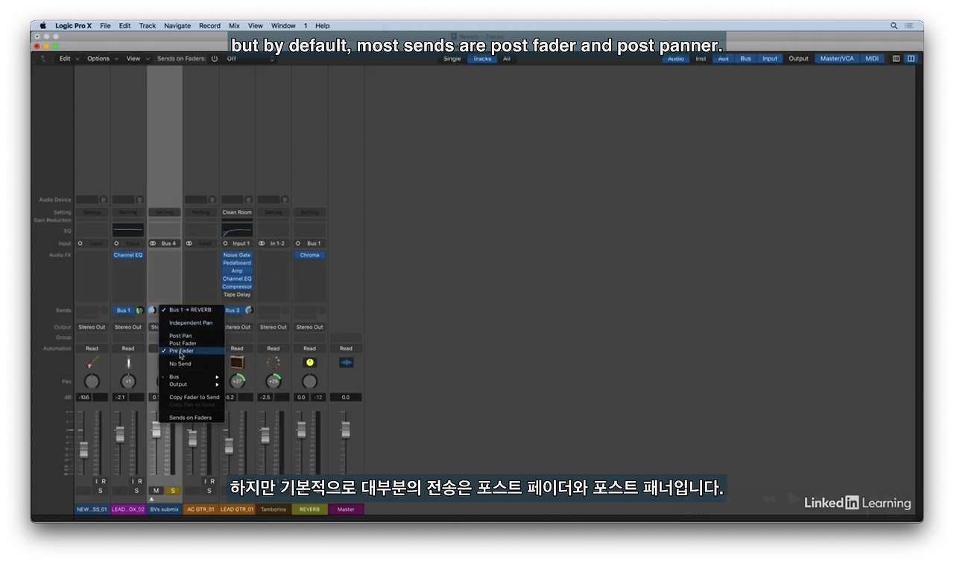Click the waveform icon on Master strip
The height and width of the screenshot is (563, 954).
pyautogui.click(x=346, y=363)
